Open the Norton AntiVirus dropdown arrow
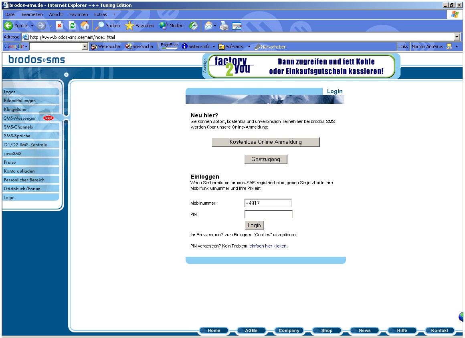This screenshot has height=338, width=465. click(457, 46)
